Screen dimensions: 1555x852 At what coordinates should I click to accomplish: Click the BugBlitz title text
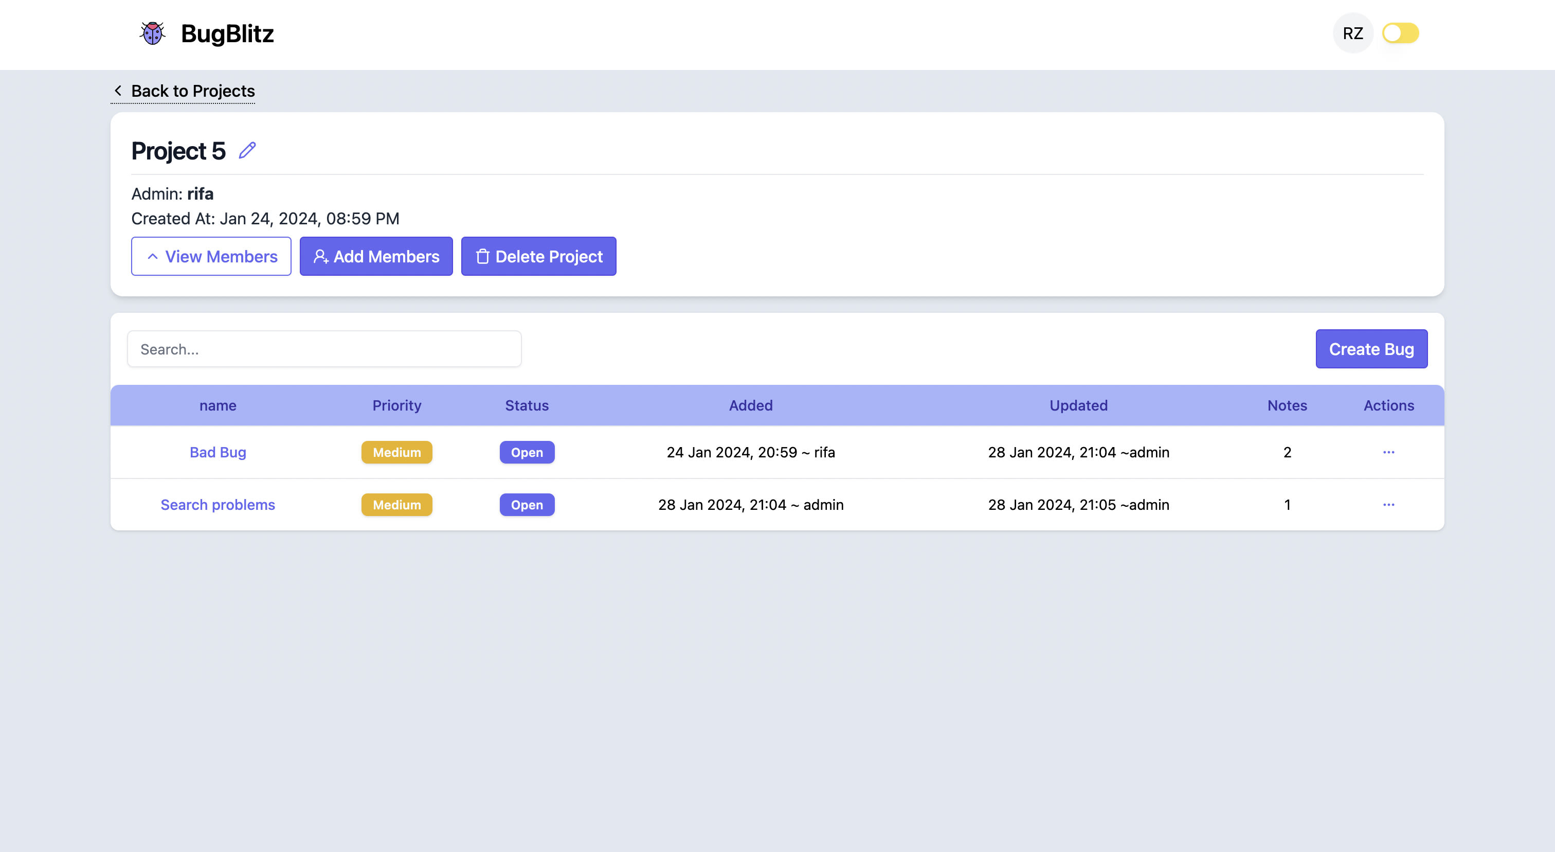(x=227, y=33)
